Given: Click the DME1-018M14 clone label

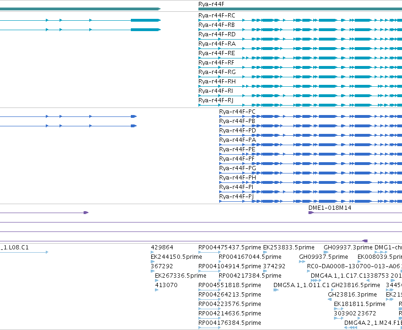Looking at the screenshot, I should pyautogui.click(x=330, y=208).
